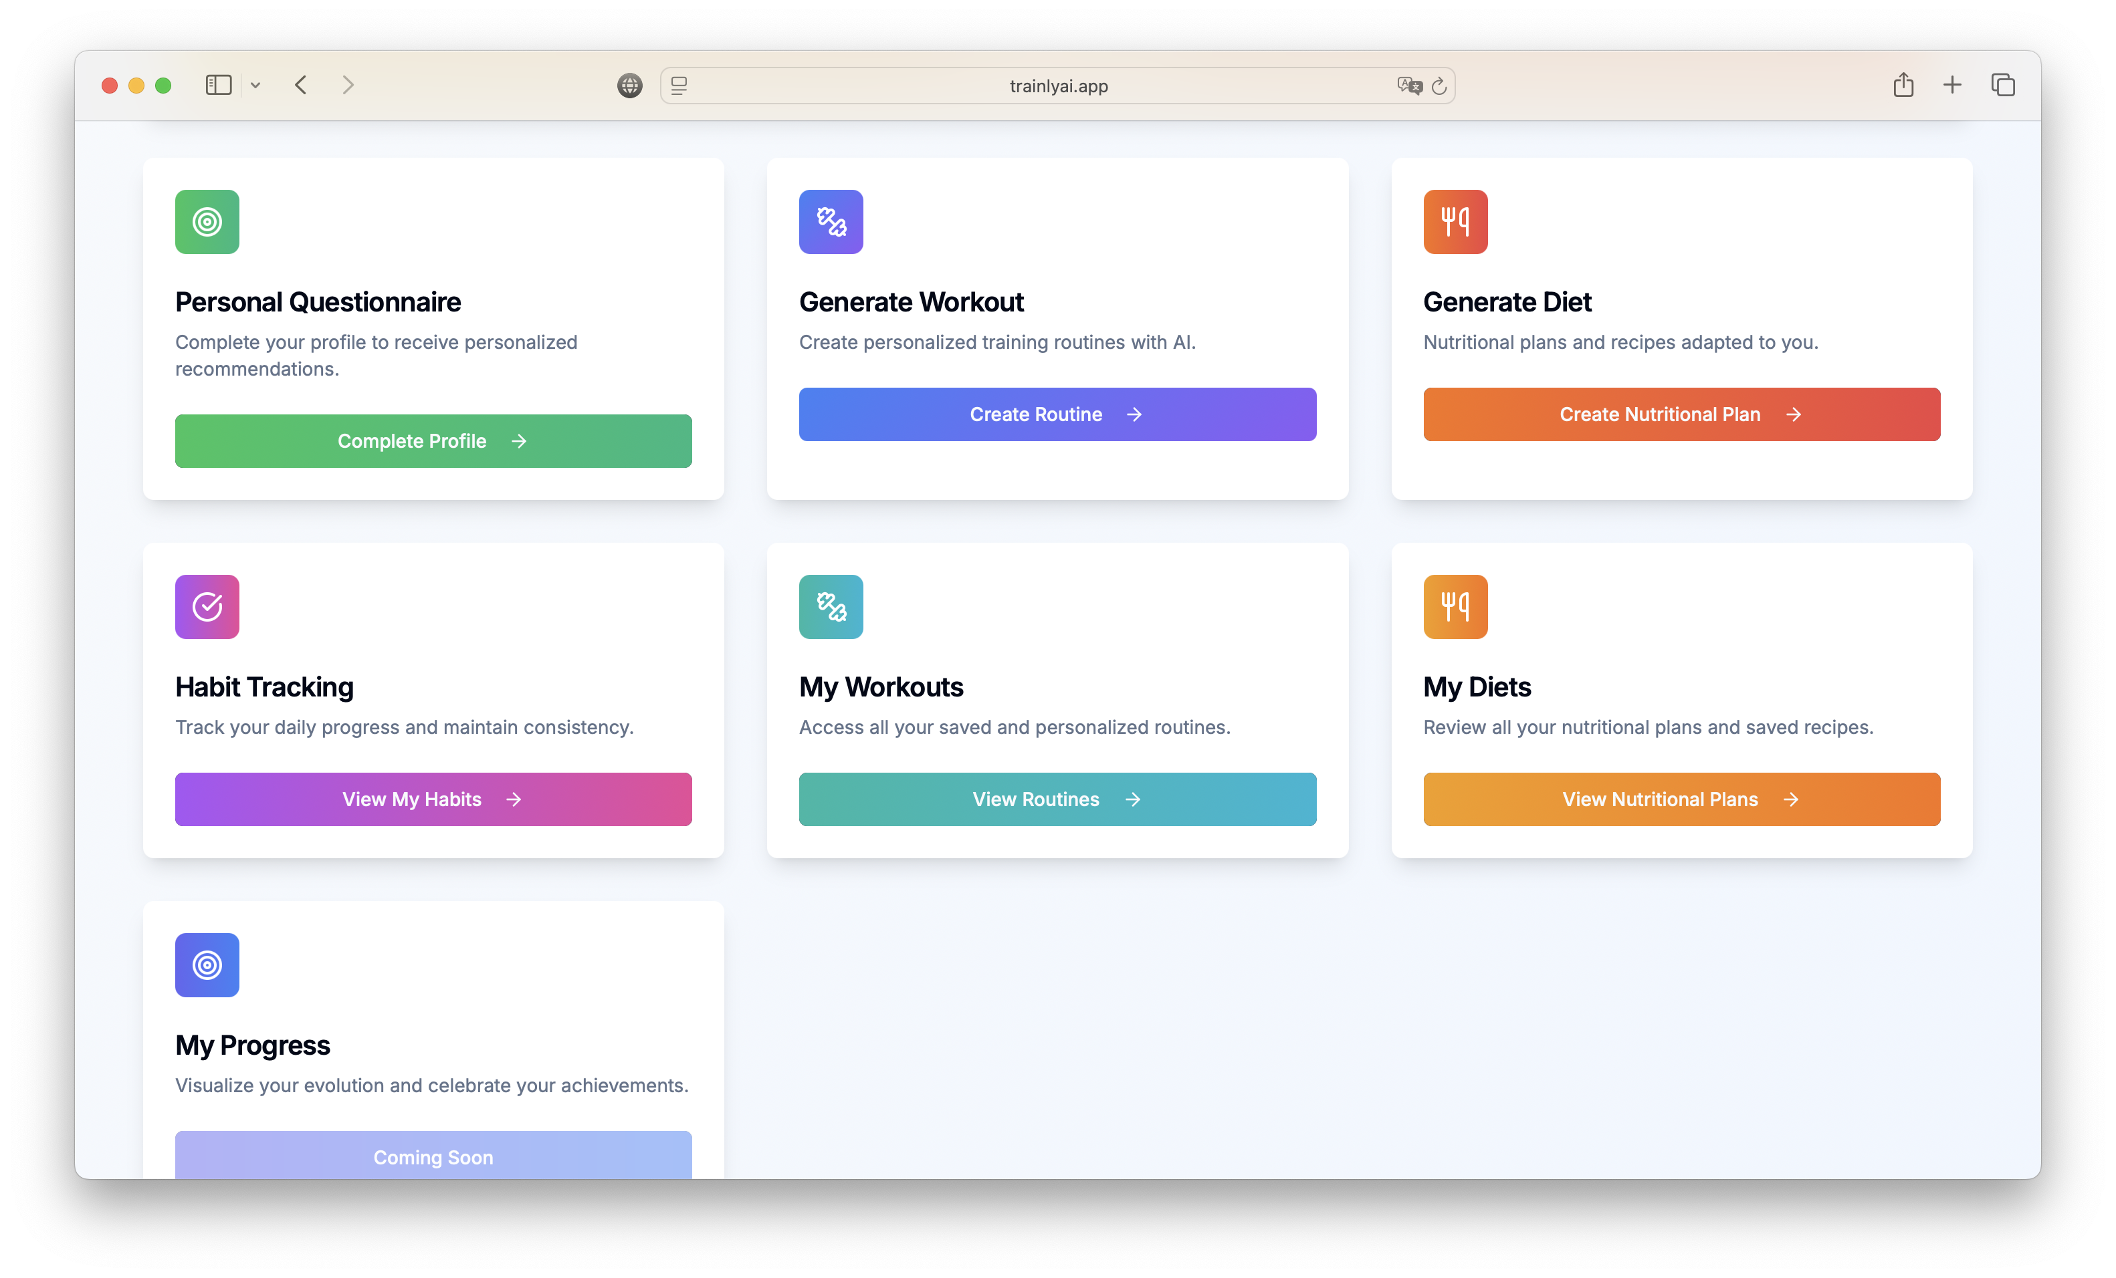
Task: Open View My Habits
Action: coord(433,799)
